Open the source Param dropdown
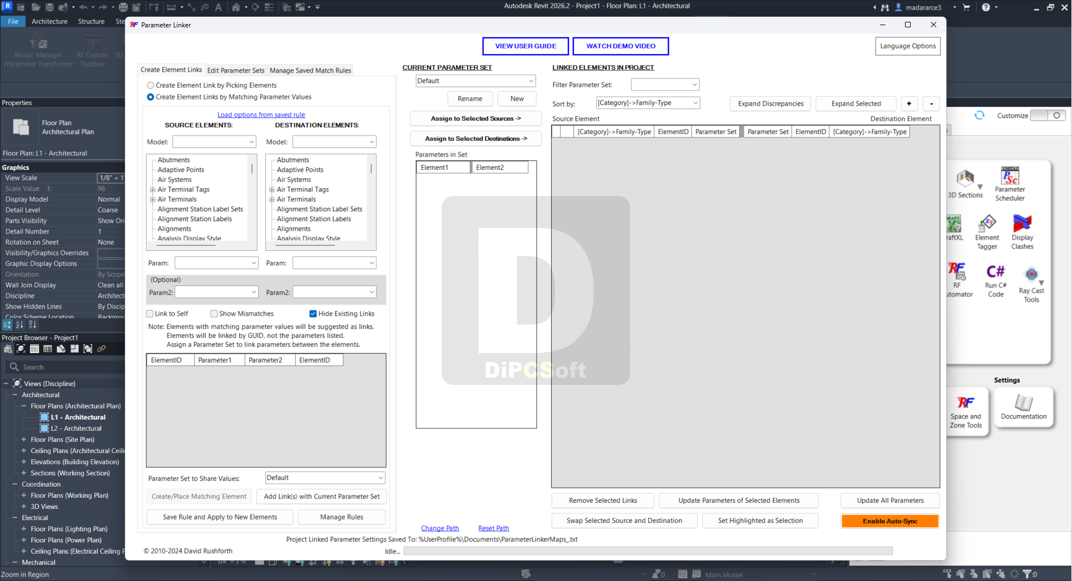The height and width of the screenshot is (581, 1072). [217, 263]
